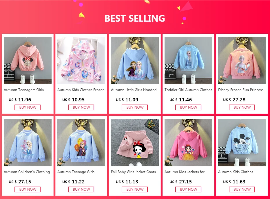The height and width of the screenshot is (199, 270).
Task: Select the pink Frozen floral zip jacket thumbnail
Action: [81, 60]
